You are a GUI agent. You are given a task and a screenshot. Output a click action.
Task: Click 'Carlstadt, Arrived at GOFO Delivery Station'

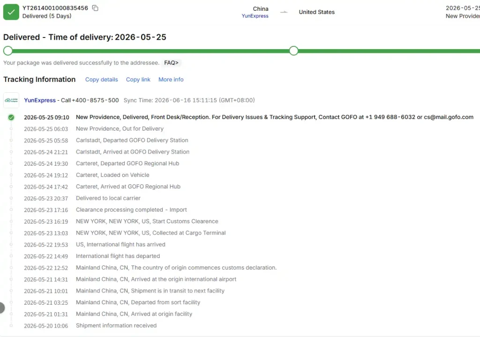[133, 152]
